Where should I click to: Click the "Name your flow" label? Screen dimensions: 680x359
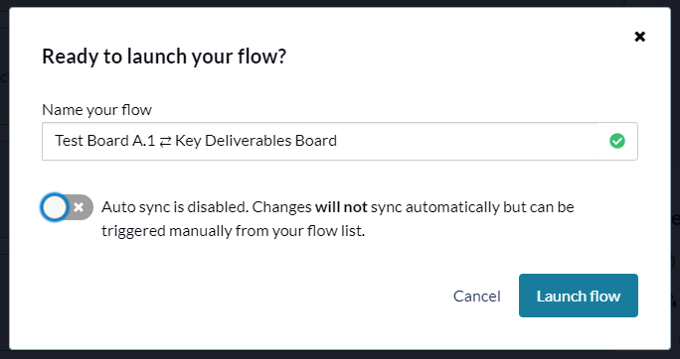pos(96,110)
